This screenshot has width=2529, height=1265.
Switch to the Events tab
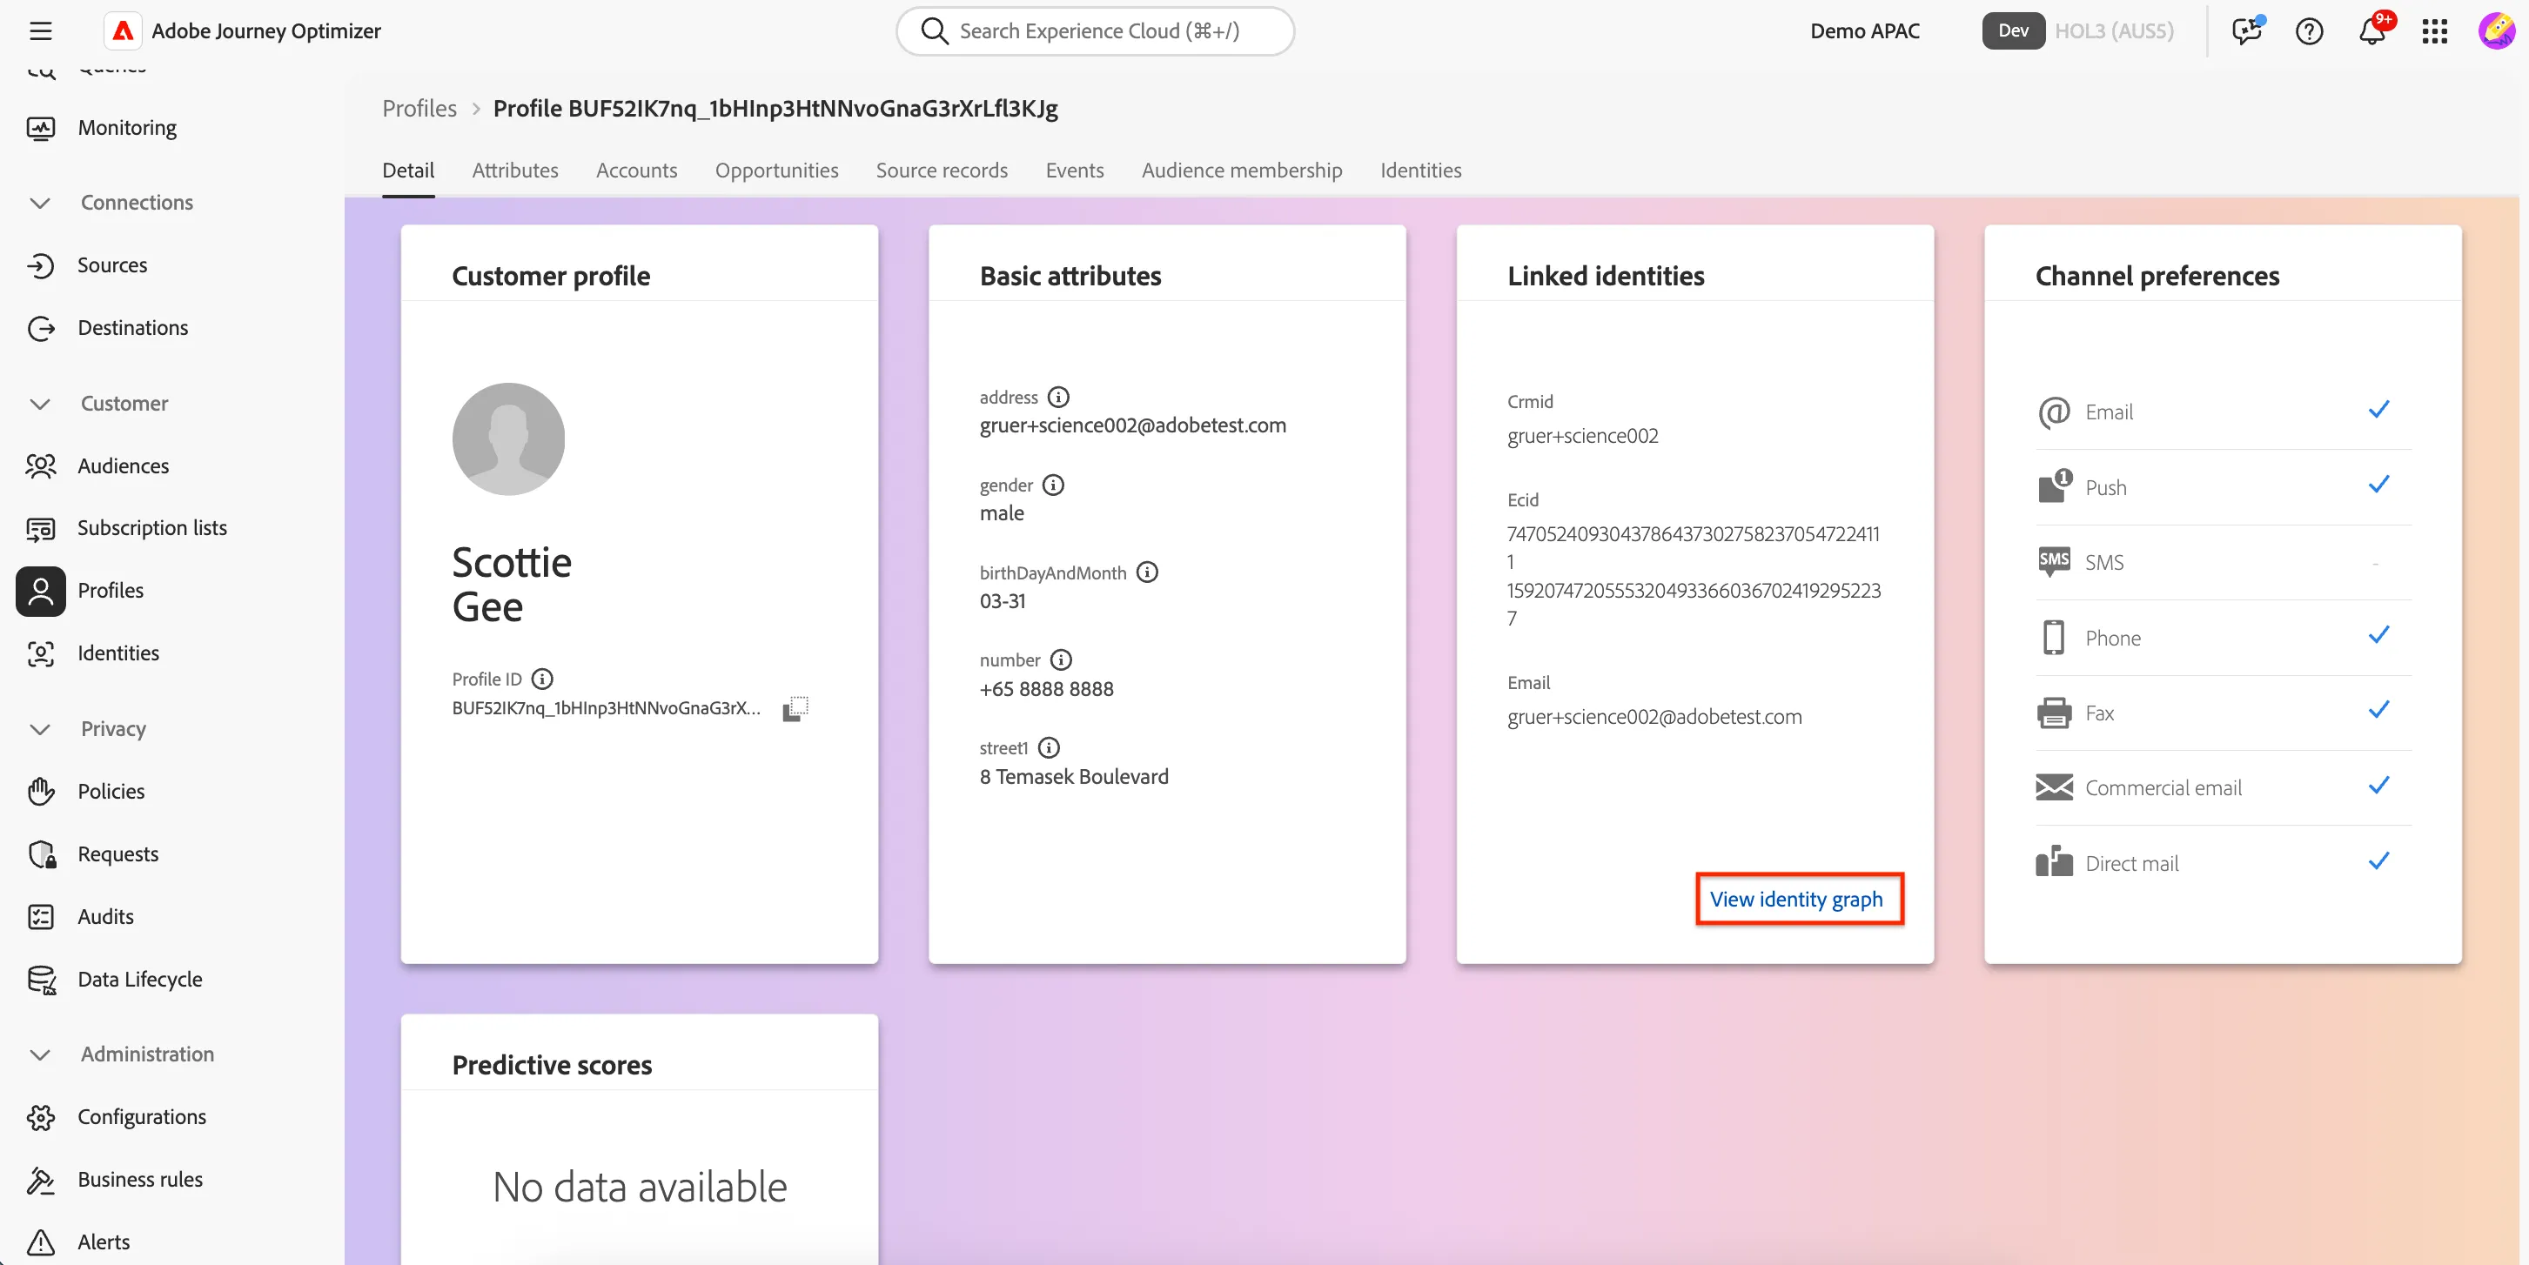(1074, 170)
